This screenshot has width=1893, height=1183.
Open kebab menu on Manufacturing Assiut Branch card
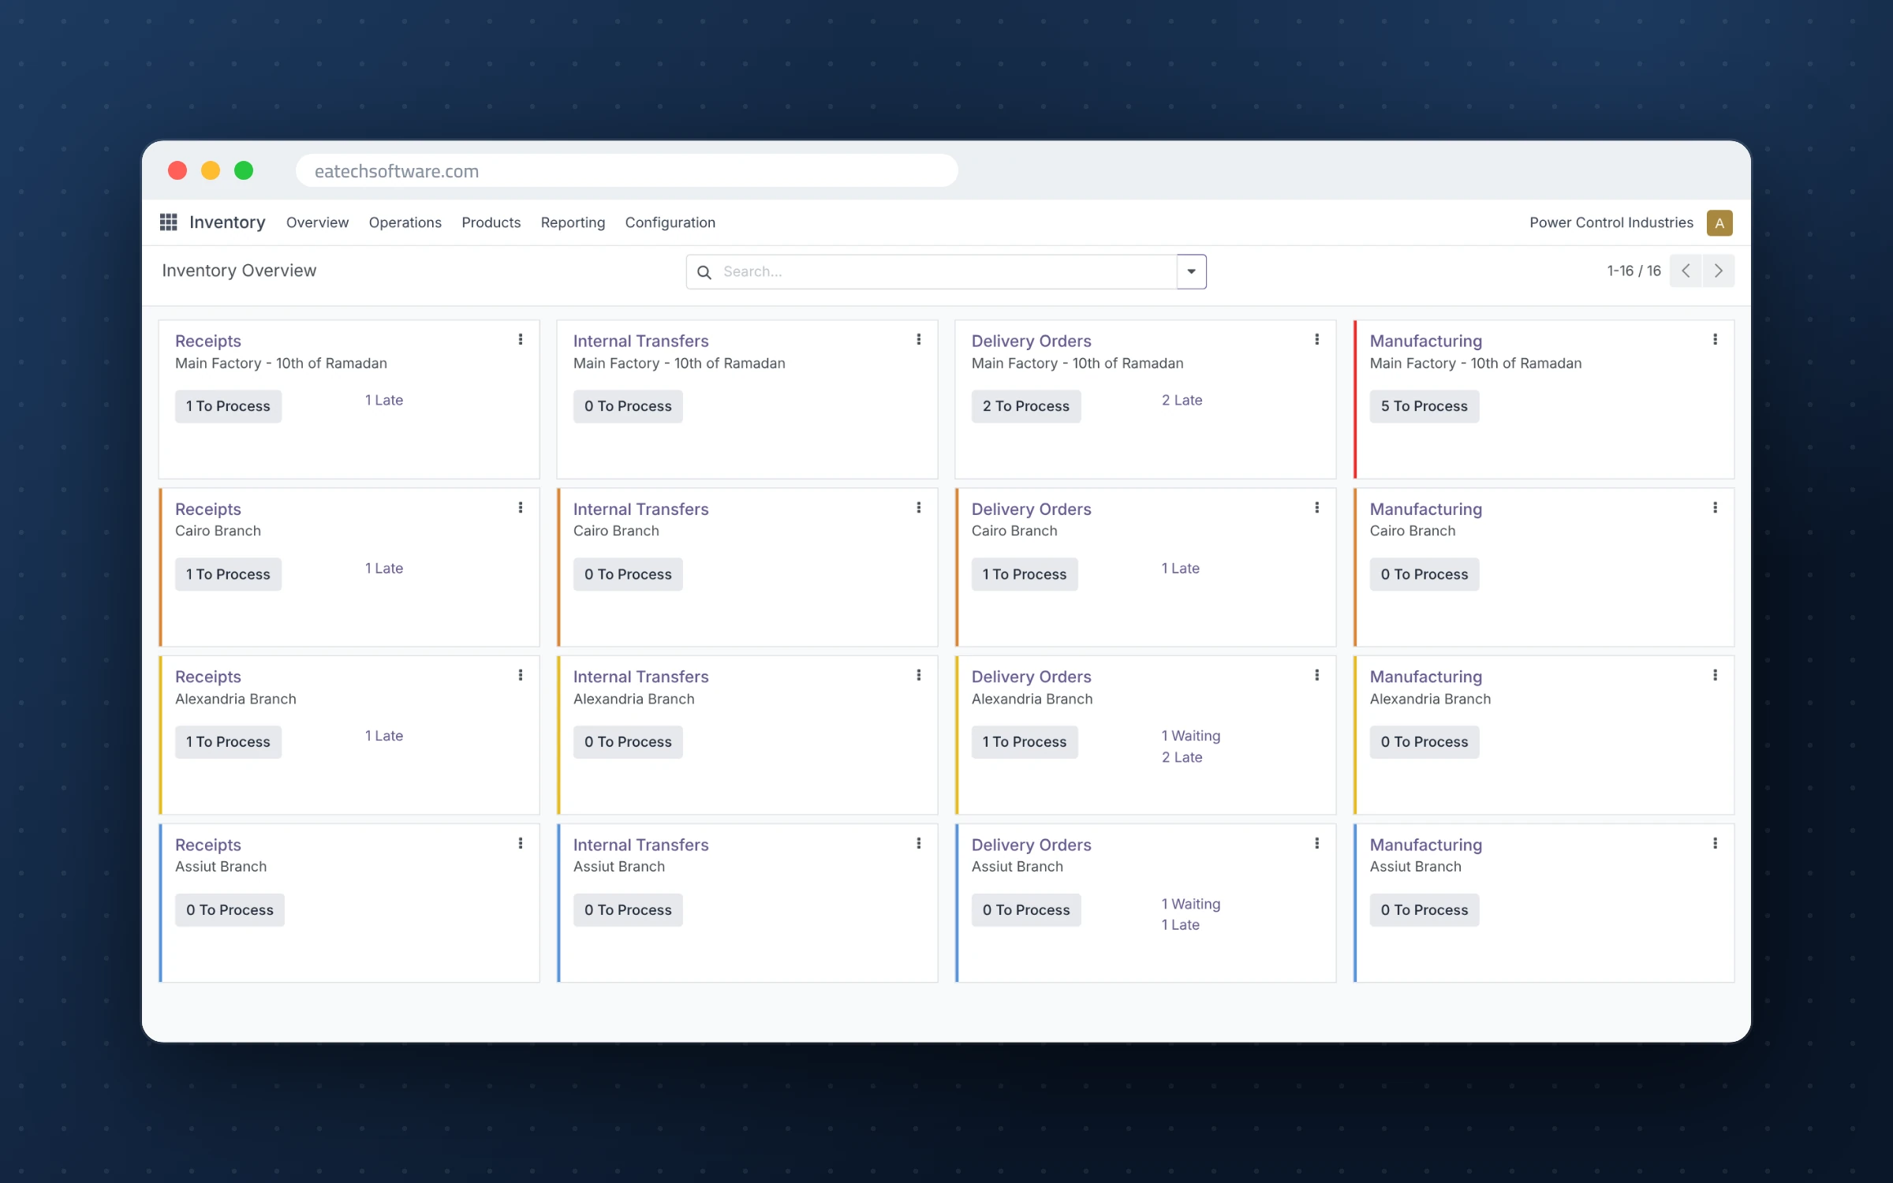click(x=1716, y=844)
